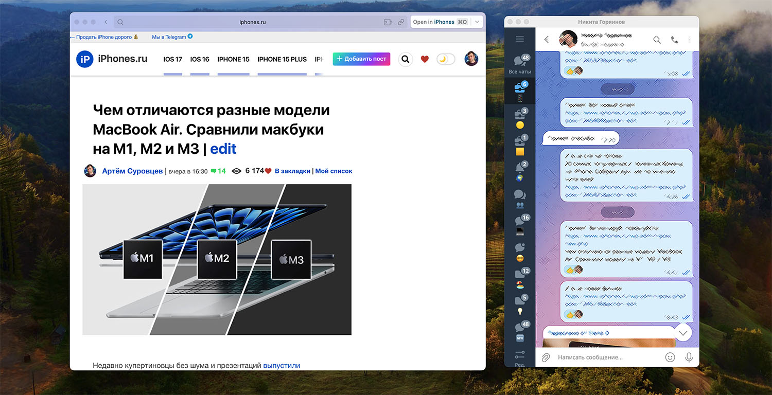The width and height of the screenshot is (772, 395).
Task: Select Telegram NEW folder with badge 48
Action: pyautogui.click(x=520, y=332)
